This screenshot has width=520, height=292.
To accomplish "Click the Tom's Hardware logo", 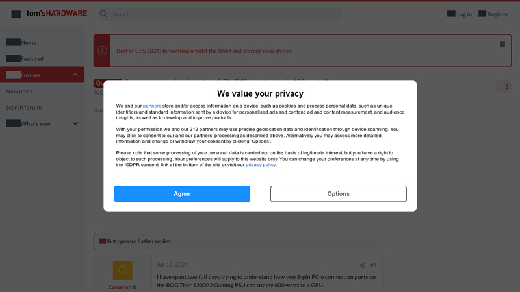I will (57, 14).
